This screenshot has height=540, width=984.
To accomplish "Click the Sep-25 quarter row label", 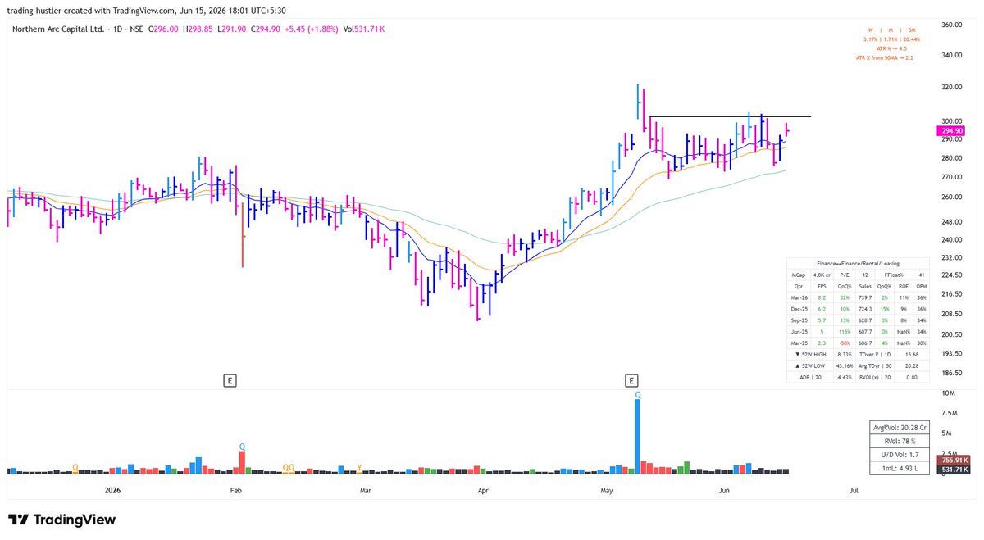I will click(x=799, y=320).
